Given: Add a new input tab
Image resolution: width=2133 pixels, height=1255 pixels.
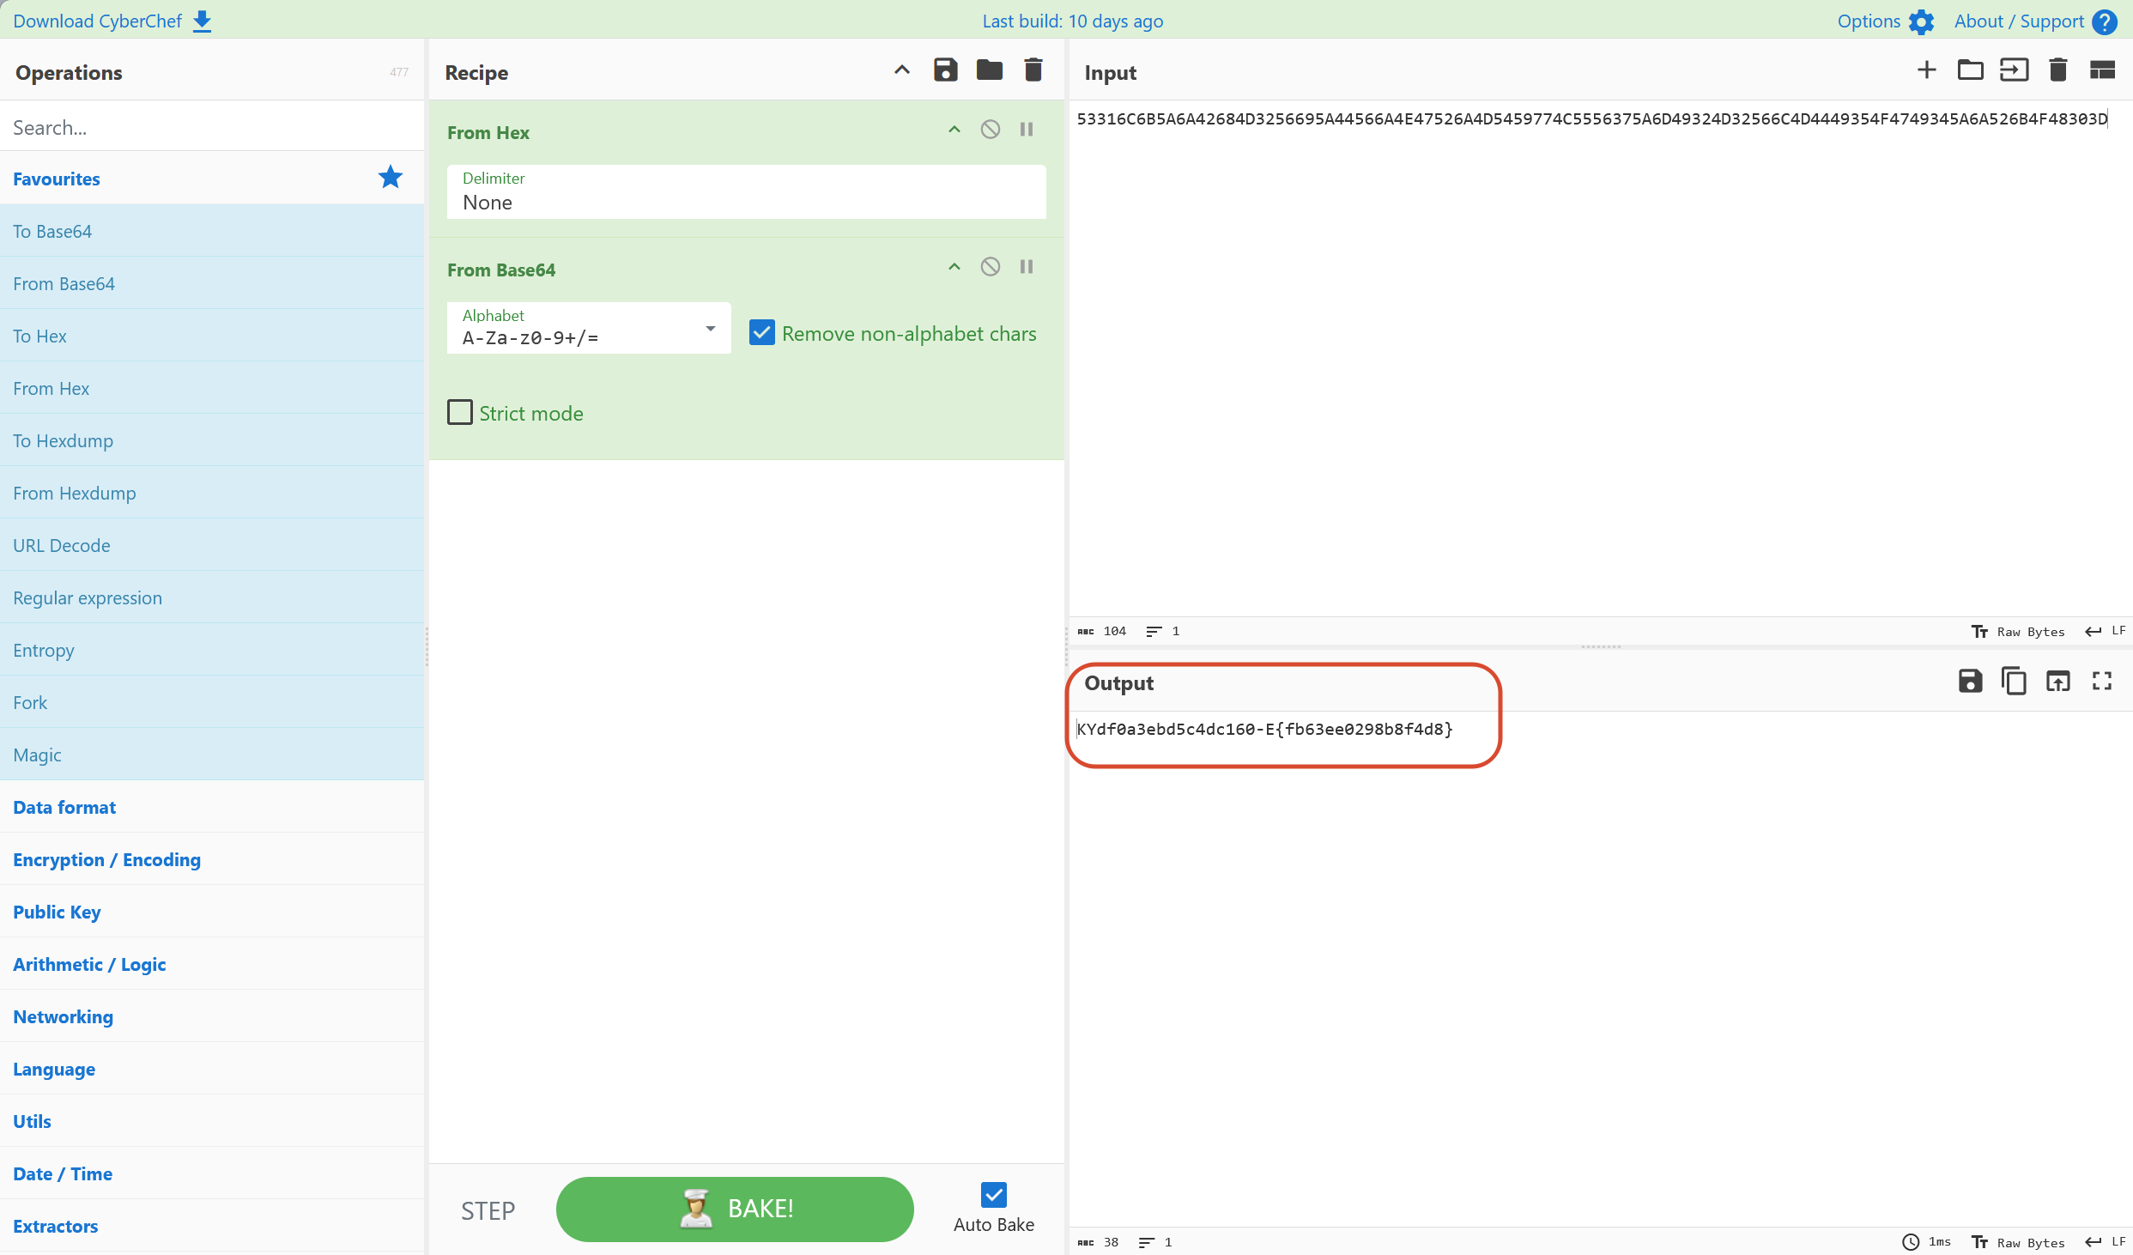Looking at the screenshot, I should click(x=1926, y=70).
